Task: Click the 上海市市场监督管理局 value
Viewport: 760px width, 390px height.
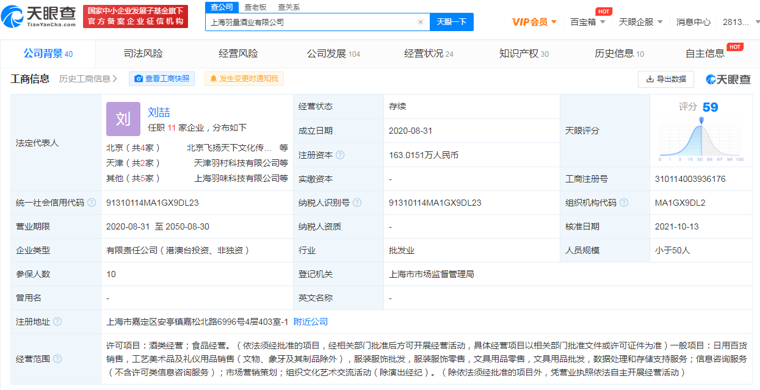Action: 432,274
